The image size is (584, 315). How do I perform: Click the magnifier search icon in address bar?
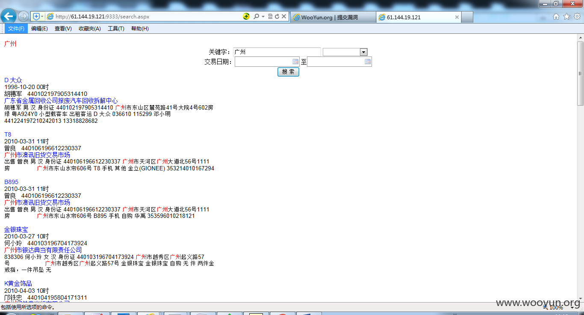pos(256,17)
